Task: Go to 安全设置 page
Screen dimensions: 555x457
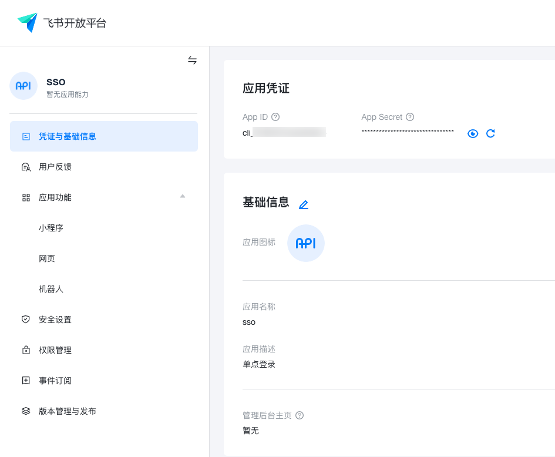Action: pos(55,320)
